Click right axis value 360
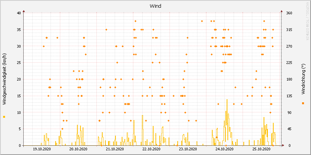311x155 pixels. 289,13
